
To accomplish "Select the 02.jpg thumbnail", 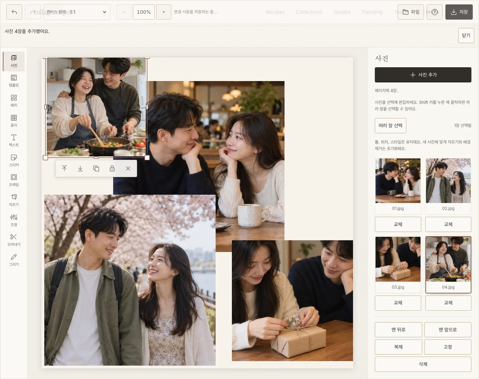I will (448, 186).
